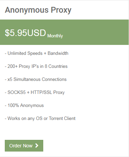Screen dimensions: 129x157
Task: Click the green pricing banner
Action: click(64, 32)
